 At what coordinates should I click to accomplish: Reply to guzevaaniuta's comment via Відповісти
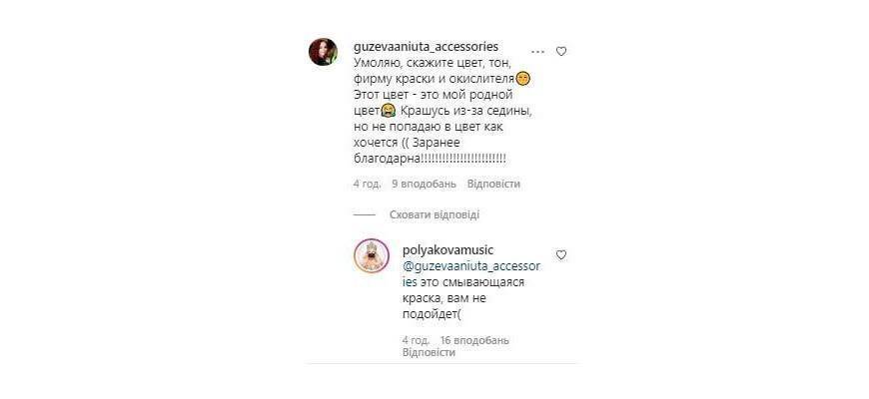(493, 184)
